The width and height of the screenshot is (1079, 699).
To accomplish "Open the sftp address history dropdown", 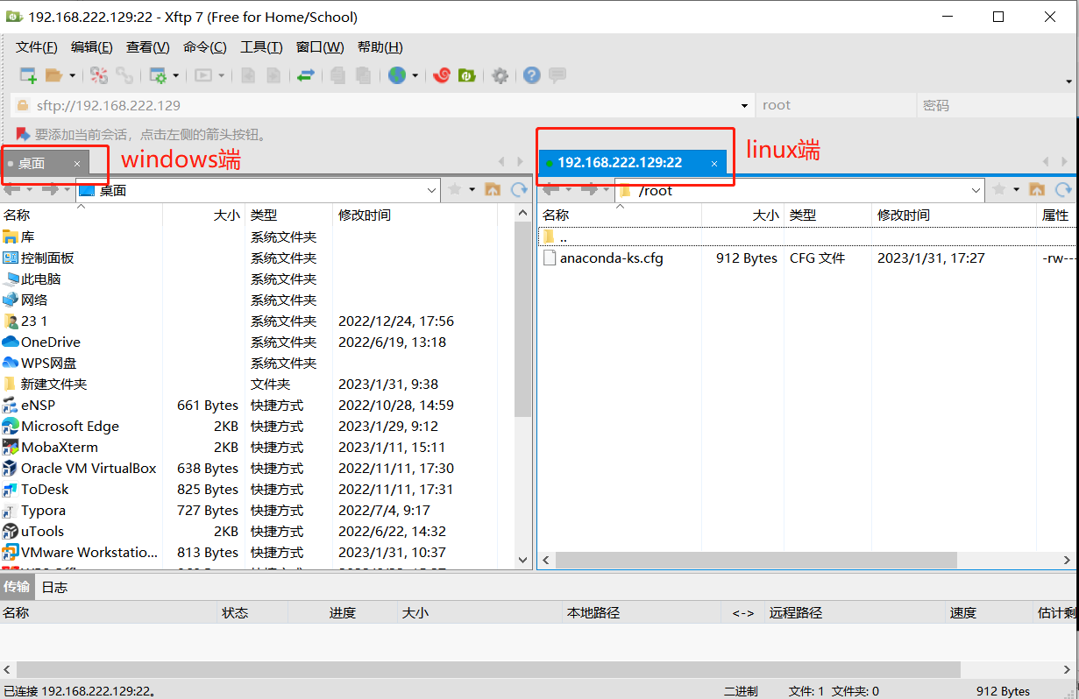I will click(x=745, y=105).
